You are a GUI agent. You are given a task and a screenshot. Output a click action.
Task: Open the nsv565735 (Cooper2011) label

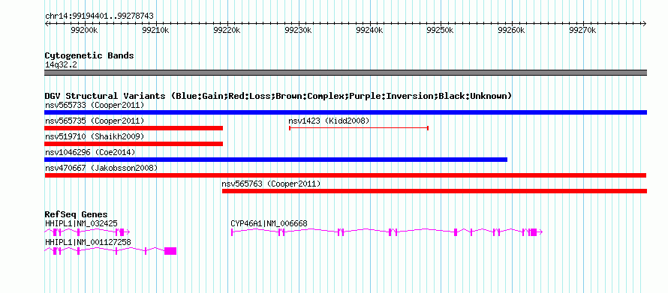pos(95,121)
